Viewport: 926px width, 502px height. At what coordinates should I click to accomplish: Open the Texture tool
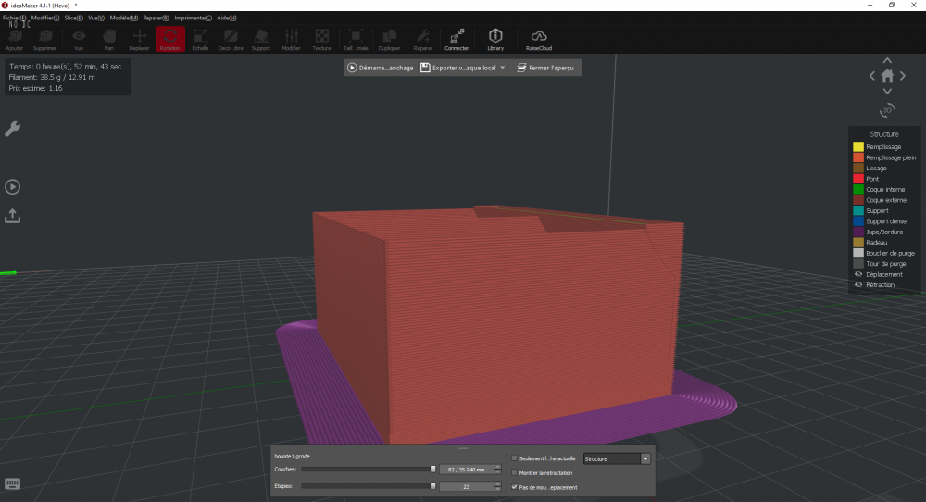click(x=322, y=40)
